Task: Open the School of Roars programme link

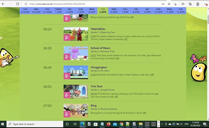Action: click(101, 48)
